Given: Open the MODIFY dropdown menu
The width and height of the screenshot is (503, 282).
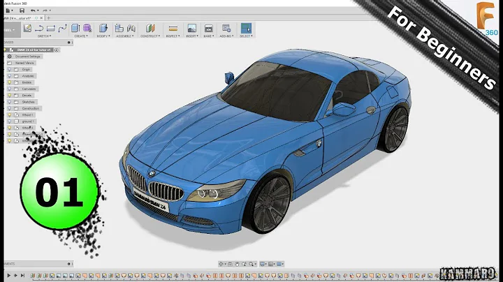Looking at the screenshot, I should tap(103, 36).
